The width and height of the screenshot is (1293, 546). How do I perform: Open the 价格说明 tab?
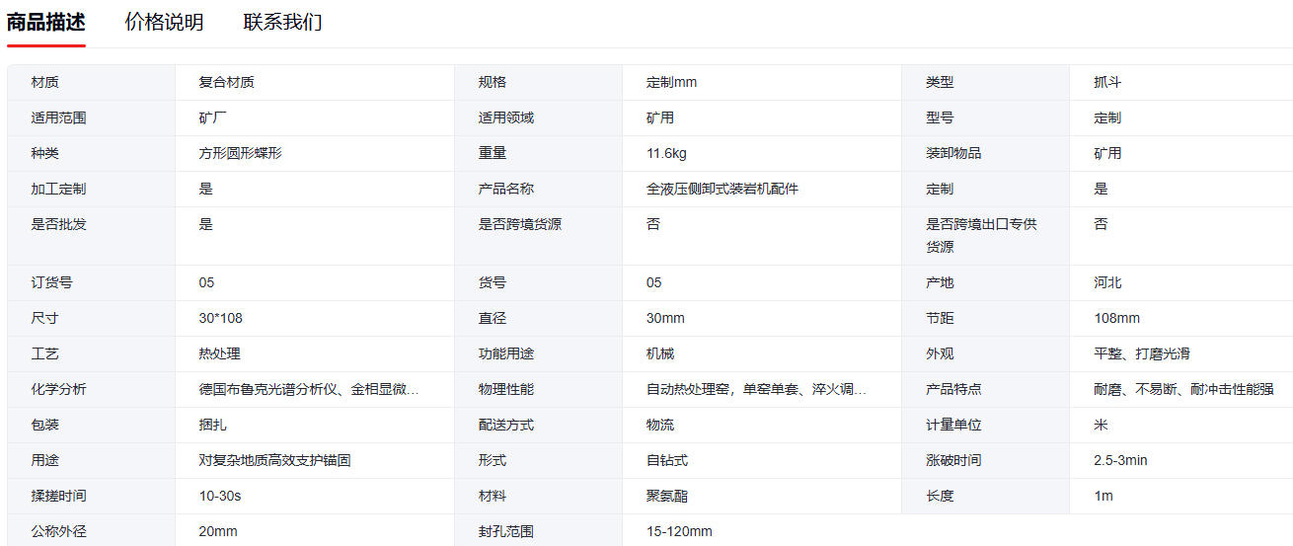(x=164, y=22)
